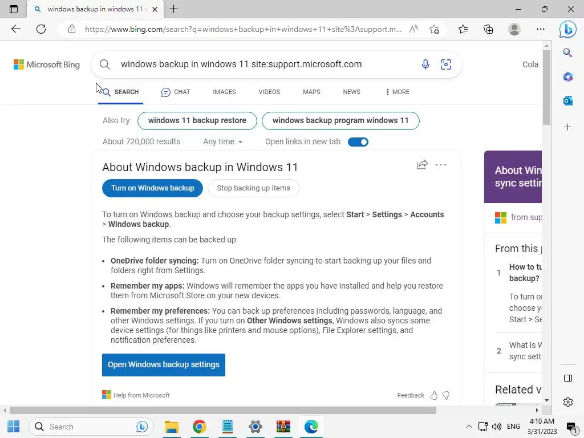
Task: Refresh the Bing results page
Action: [41, 29]
